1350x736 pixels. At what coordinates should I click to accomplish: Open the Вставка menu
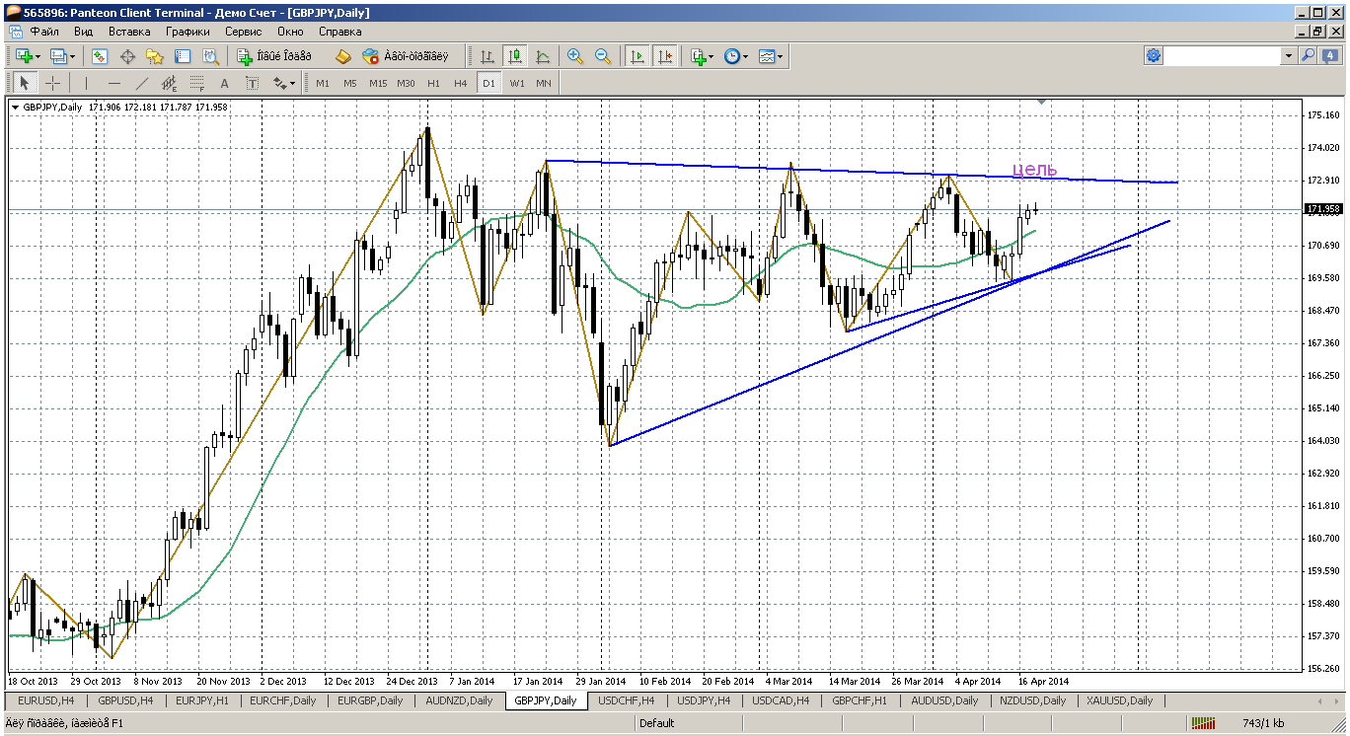pos(129,32)
